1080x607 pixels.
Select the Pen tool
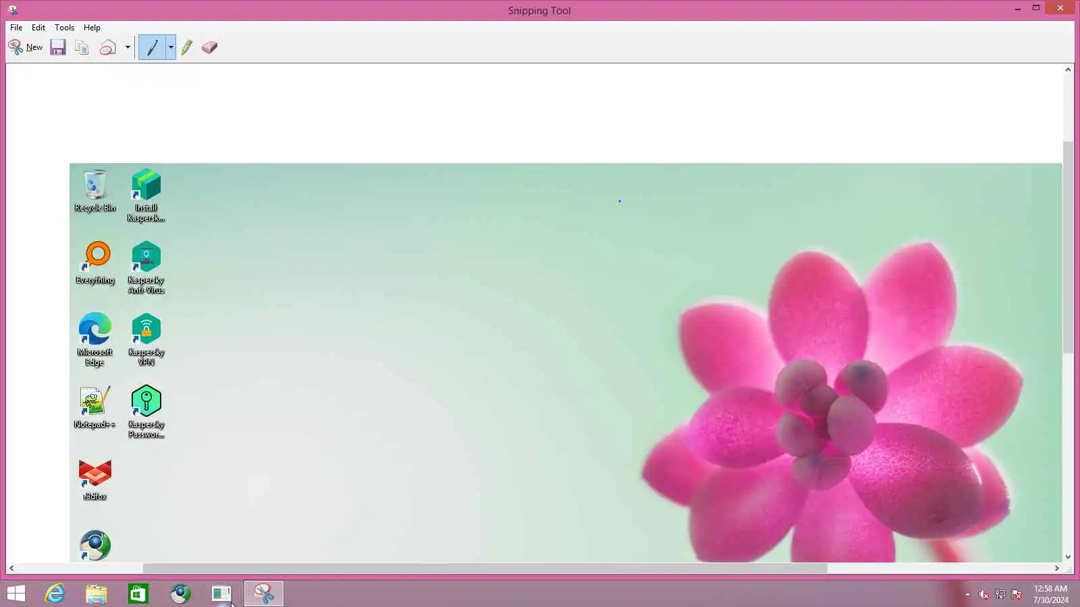(x=153, y=47)
